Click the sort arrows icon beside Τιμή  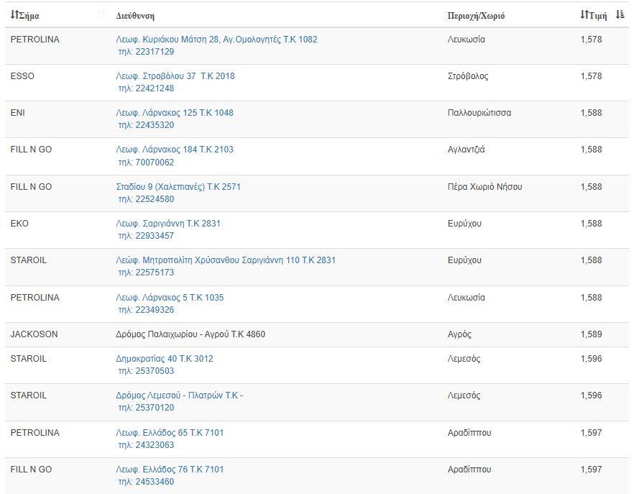tap(584, 15)
